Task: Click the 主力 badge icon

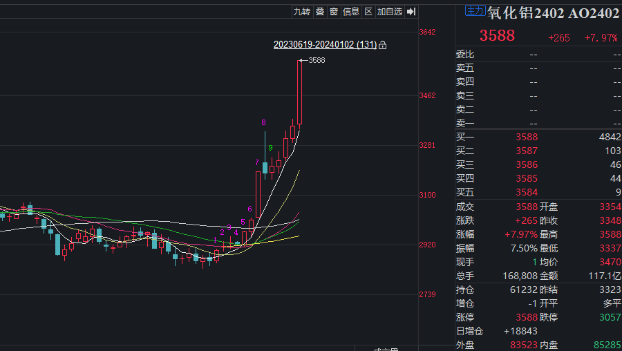Action: [475, 10]
